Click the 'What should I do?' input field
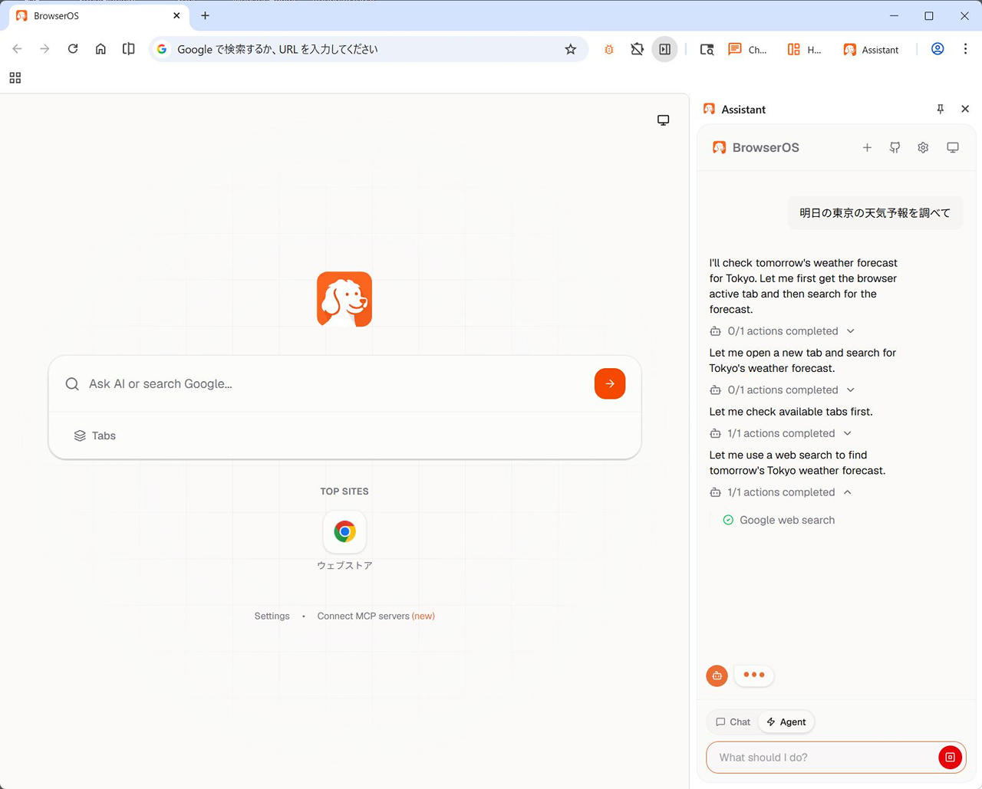This screenshot has width=982, height=789. (821, 757)
